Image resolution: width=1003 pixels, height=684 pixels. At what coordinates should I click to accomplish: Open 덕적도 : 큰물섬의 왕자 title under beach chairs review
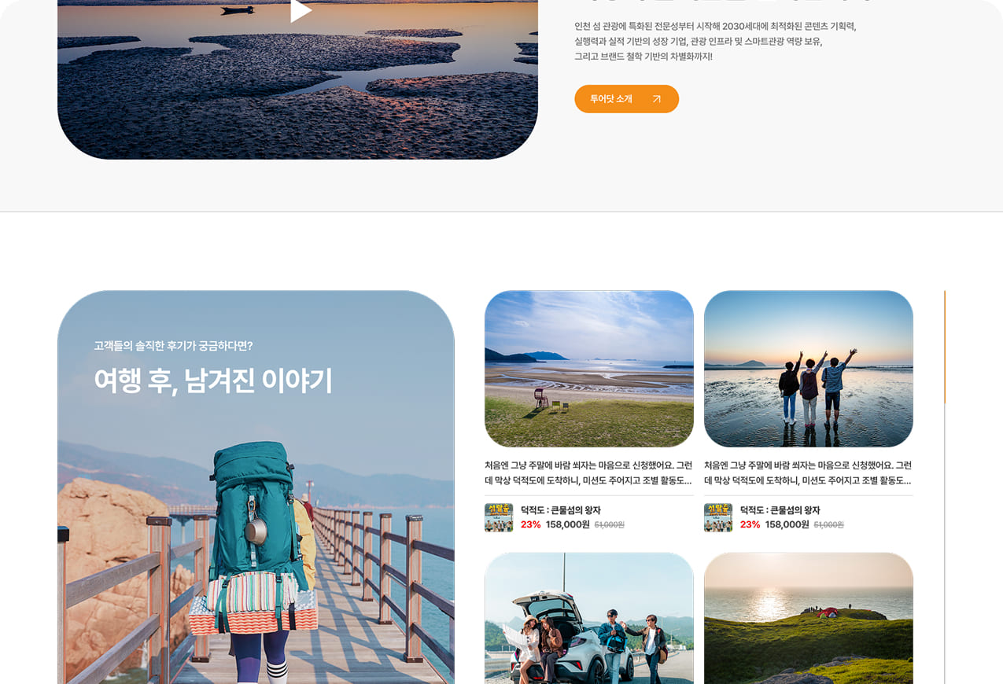(560, 510)
